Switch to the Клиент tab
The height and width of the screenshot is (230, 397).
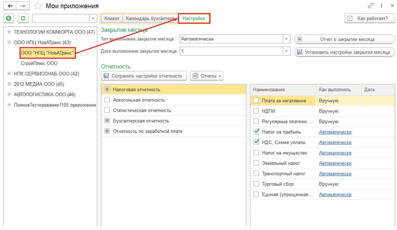point(112,18)
